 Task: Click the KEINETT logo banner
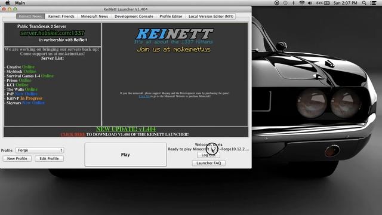tap(174, 34)
